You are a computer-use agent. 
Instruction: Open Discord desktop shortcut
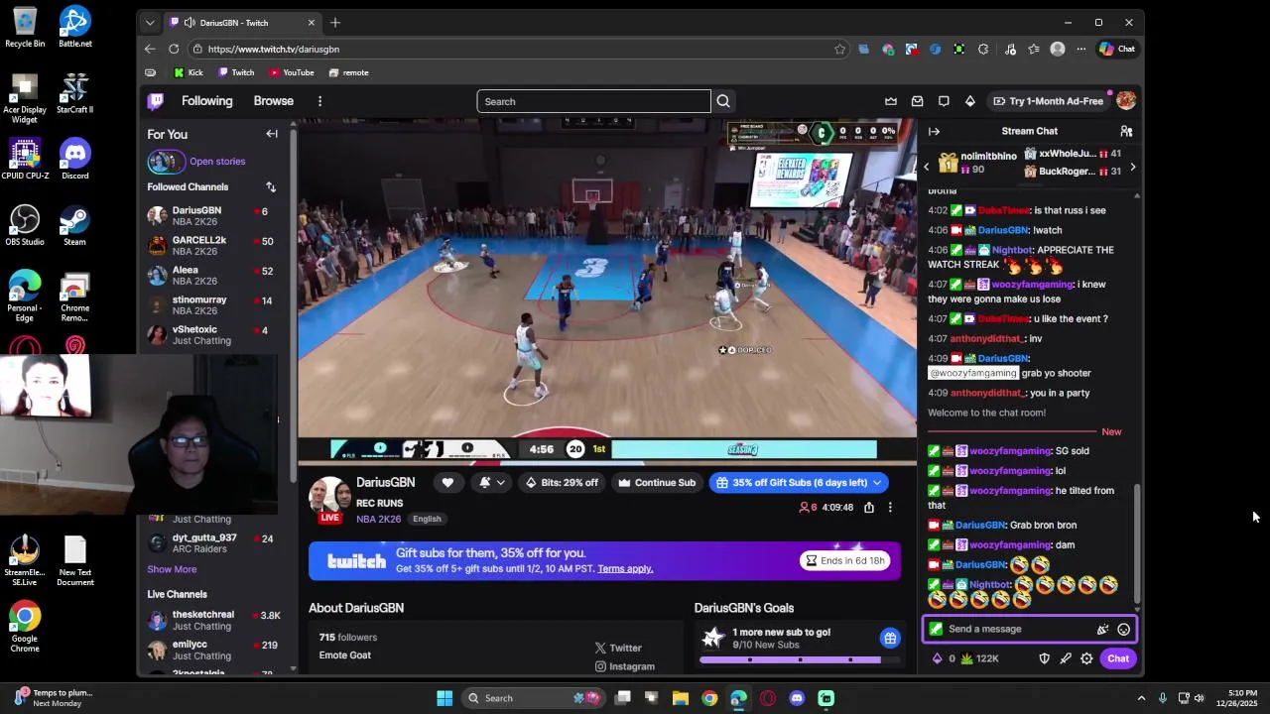[74, 159]
